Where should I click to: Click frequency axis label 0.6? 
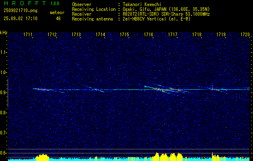point(4,153)
